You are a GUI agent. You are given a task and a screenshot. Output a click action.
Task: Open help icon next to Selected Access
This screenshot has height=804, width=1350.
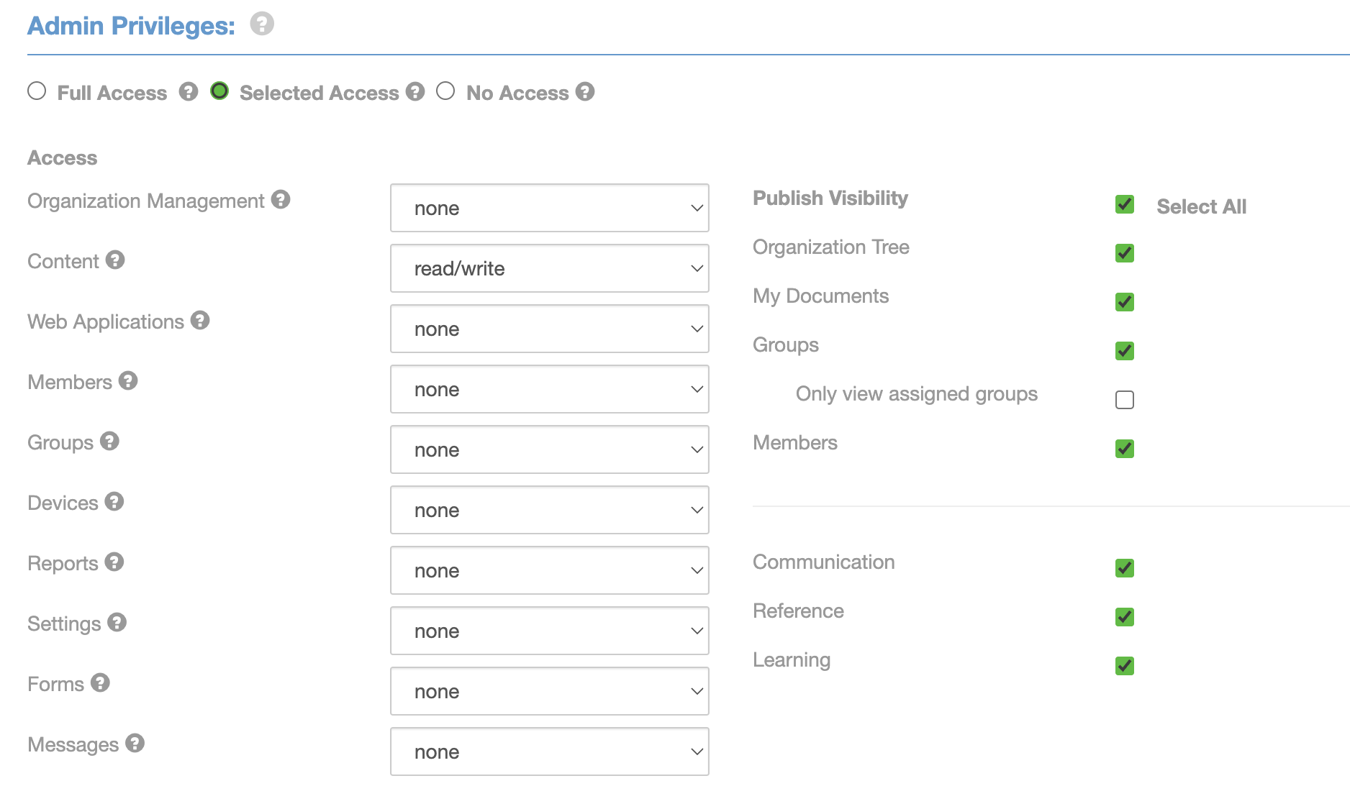pos(415,91)
